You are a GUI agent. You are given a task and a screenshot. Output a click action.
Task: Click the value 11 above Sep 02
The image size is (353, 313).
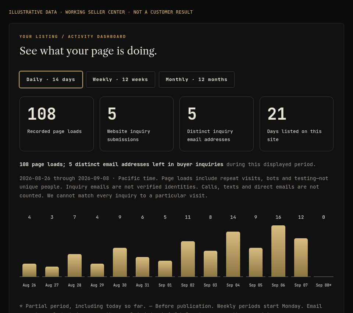coord(188,217)
